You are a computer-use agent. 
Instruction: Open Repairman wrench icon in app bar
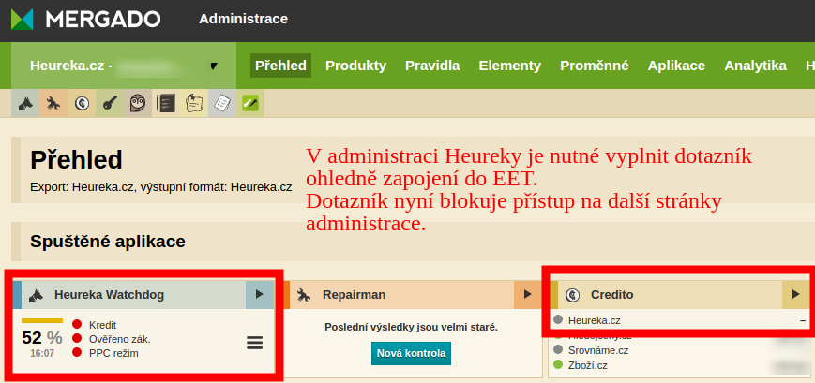pos(53,103)
